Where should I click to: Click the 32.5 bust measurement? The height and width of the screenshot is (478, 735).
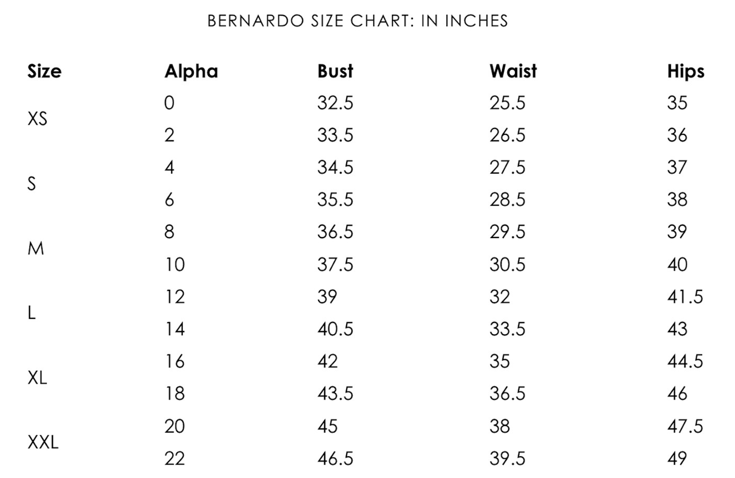pyautogui.click(x=335, y=103)
